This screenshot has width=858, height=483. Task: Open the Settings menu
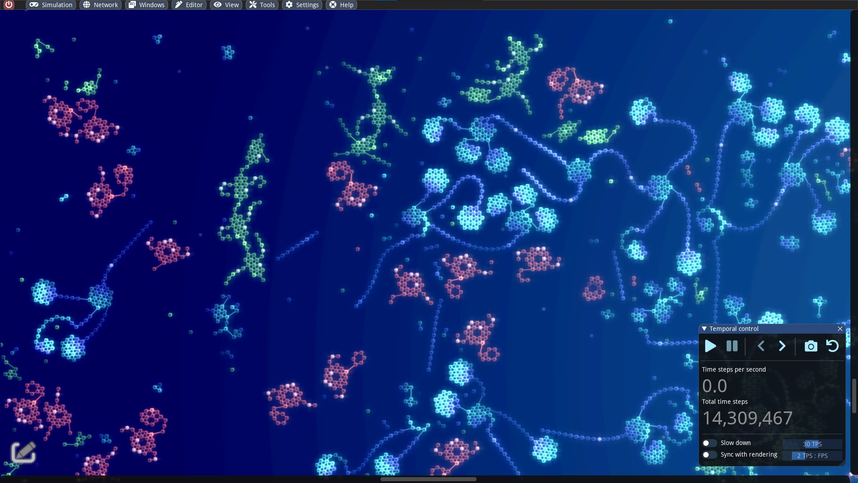coord(302,4)
